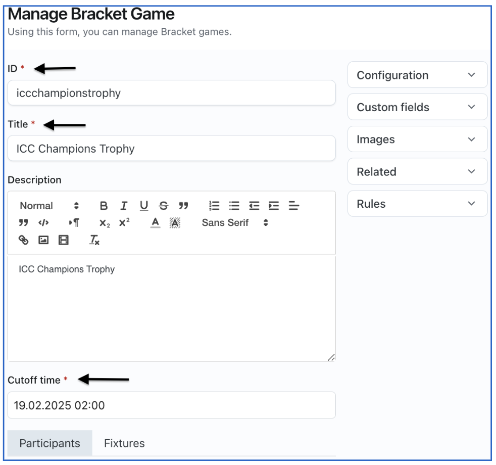Click the Cutoff time field
496x465 pixels.
[x=171, y=405]
